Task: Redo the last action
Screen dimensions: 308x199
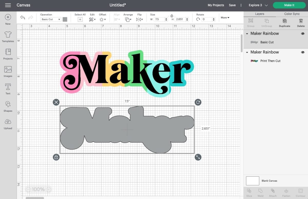Action: 31,17
